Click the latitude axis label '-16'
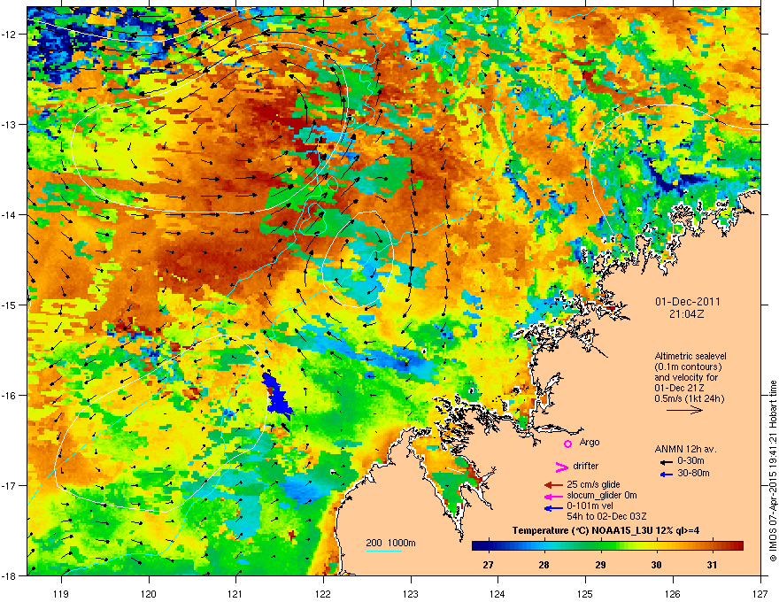779x602 pixels. tap(10, 396)
